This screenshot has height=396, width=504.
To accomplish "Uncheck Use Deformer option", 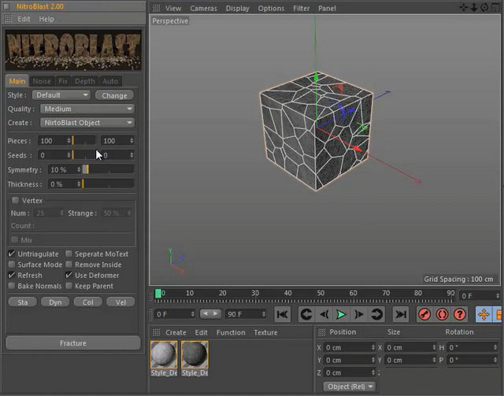I will [69, 275].
